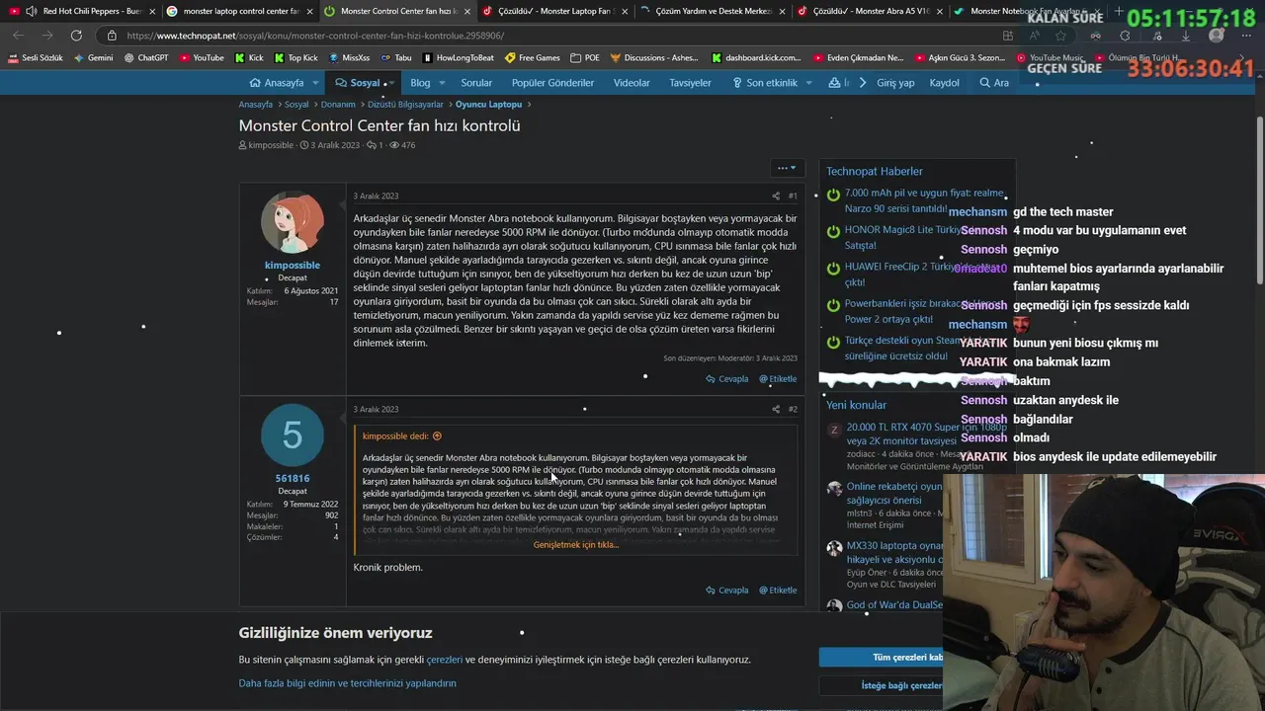Click 'Daha fazla bilgi edinin ve tercihlerinizi yapılandırın'

click(x=347, y=683)
